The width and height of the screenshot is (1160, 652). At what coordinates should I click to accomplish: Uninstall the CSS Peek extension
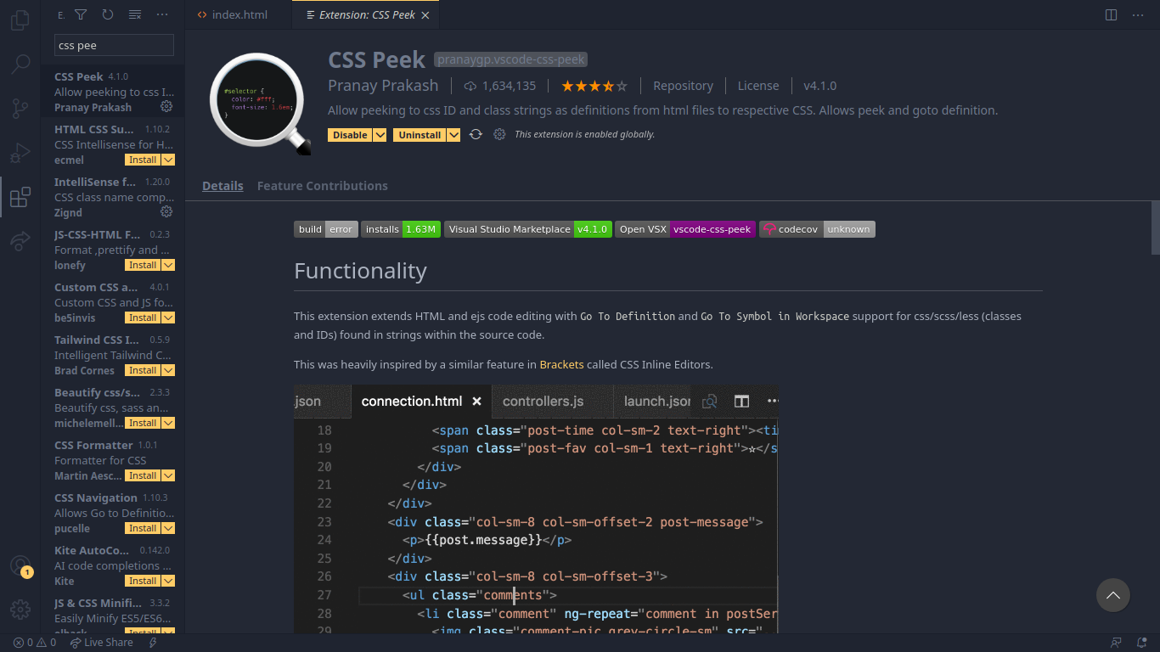click(x=420, y=135)
